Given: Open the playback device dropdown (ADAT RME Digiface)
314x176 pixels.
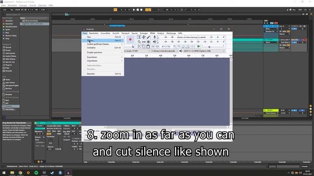Looking at the screenshot, I should point(204,51).
